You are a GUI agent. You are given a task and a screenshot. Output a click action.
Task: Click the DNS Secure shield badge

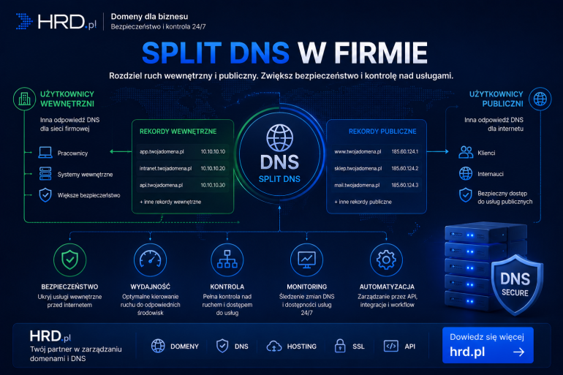(x=516, y=285)
